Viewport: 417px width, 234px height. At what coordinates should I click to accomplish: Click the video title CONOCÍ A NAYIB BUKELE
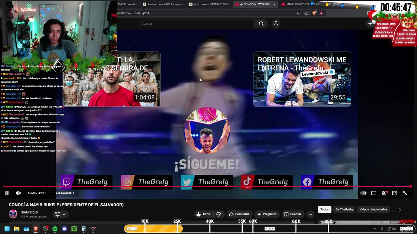click(66, 205)
